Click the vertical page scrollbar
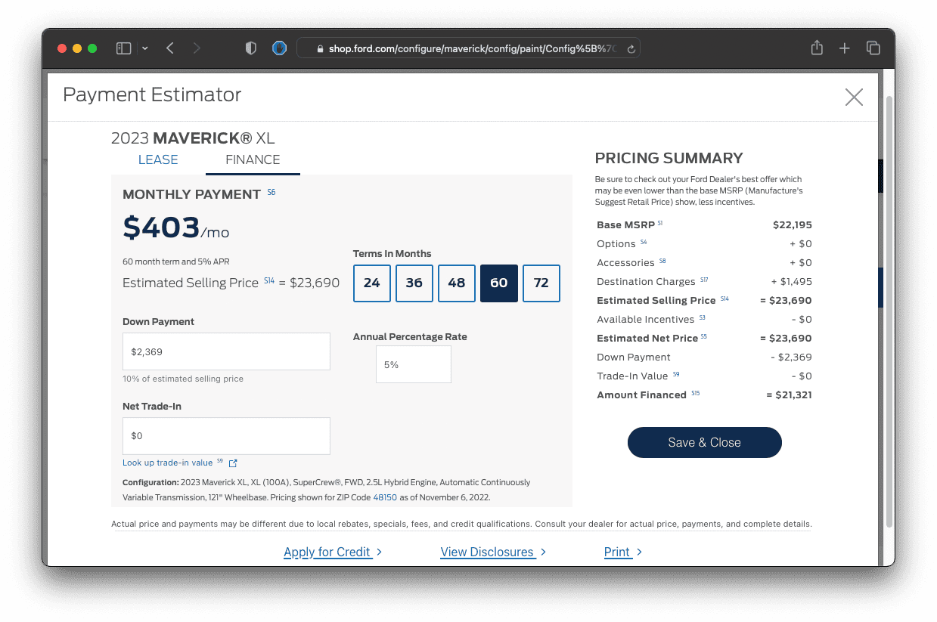This screenshot has width=937, height=622. (x=890, y=310)
